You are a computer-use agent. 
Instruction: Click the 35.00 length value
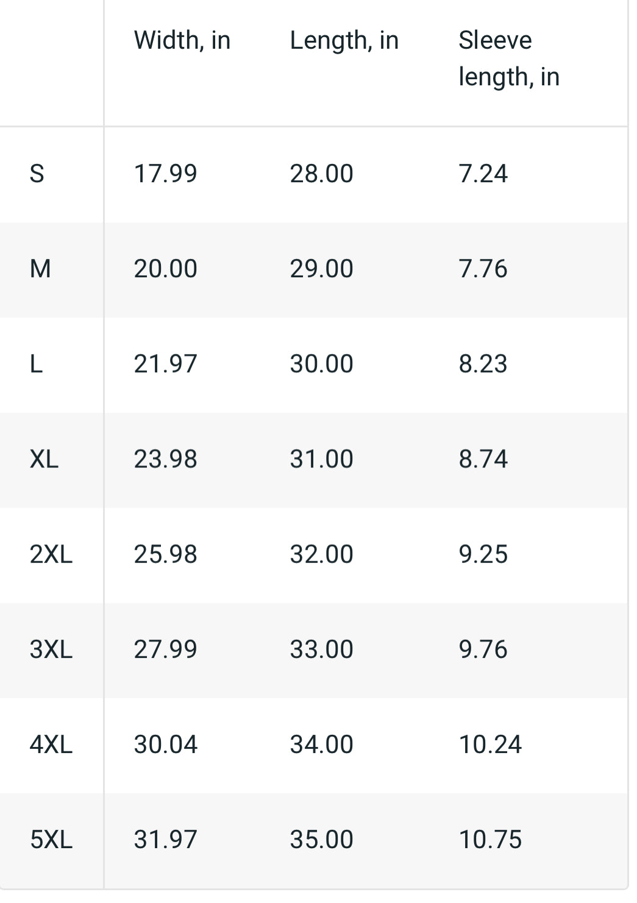(x=321, y=839)
